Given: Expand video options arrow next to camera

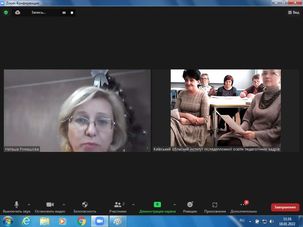Looking at the screenshot, I should [x=64, y=204].
